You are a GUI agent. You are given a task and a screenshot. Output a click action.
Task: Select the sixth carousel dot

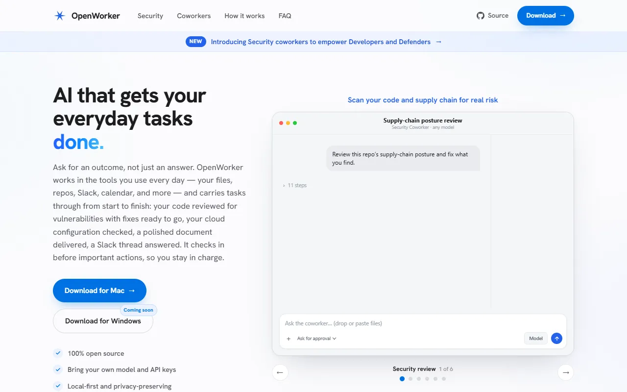point(444,379)
